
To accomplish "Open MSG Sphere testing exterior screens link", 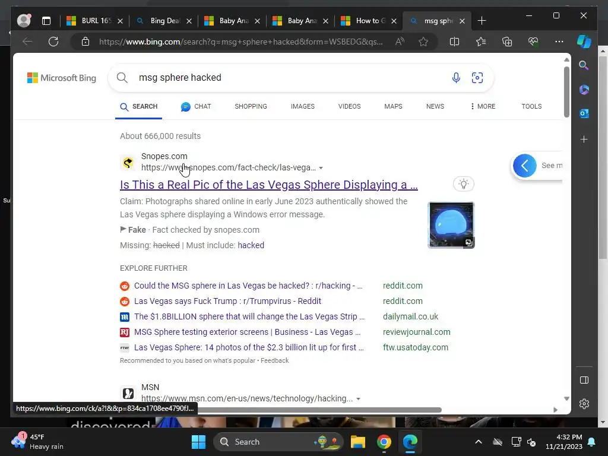I will tap(248, 332).
